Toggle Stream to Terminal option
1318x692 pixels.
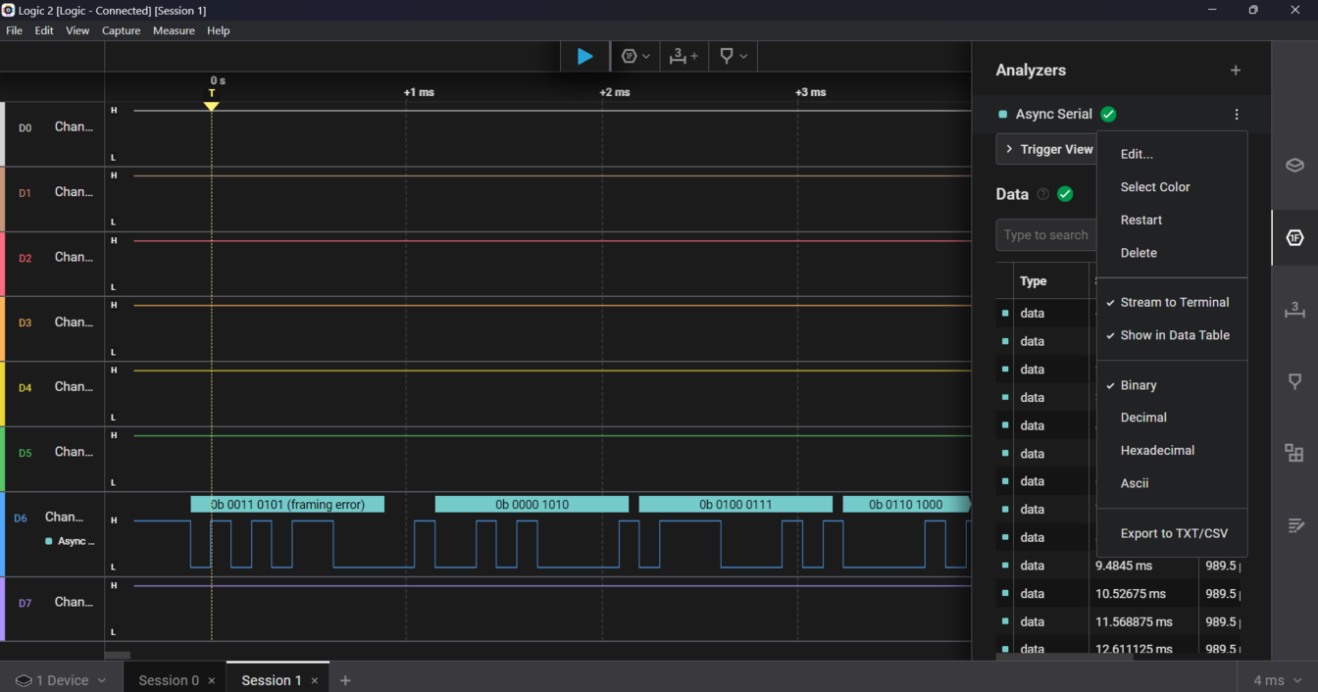[x=1174, y=303]
